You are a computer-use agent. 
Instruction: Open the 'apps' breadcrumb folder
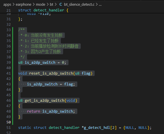point(7,5)
